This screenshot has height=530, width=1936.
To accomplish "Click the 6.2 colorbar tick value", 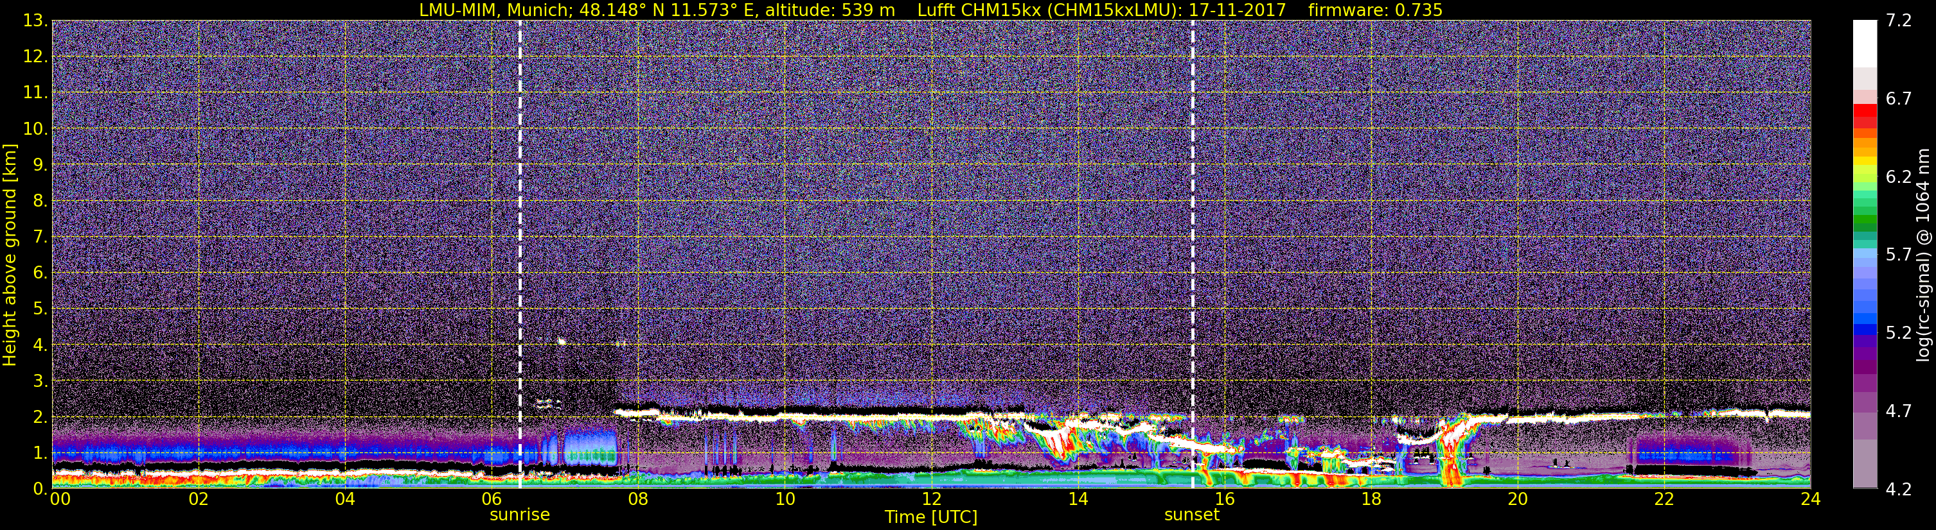I will 1899,176.
